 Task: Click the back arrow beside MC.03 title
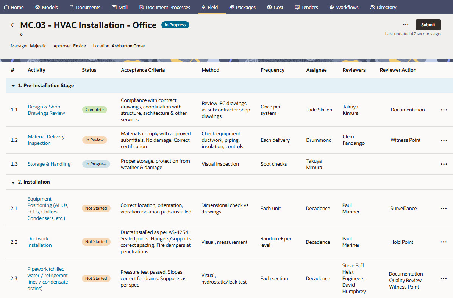click(x=12, y=25)
